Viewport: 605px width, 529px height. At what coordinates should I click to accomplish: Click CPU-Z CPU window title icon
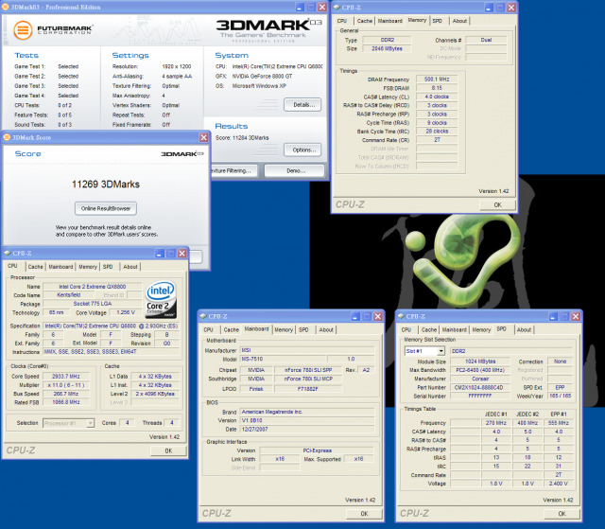click(x=8, y=254)
